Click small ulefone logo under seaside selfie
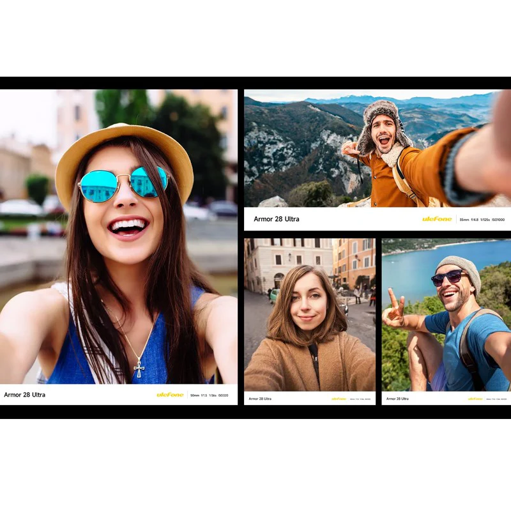 pos(475,399)
